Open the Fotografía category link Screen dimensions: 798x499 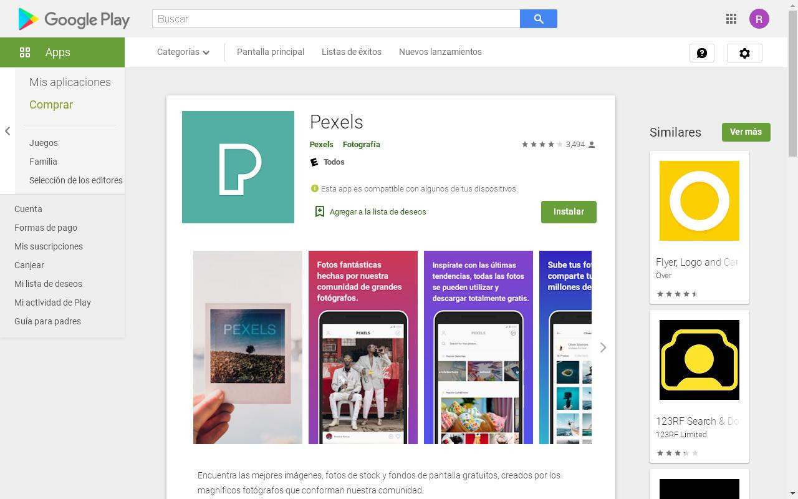coord(362,144)
